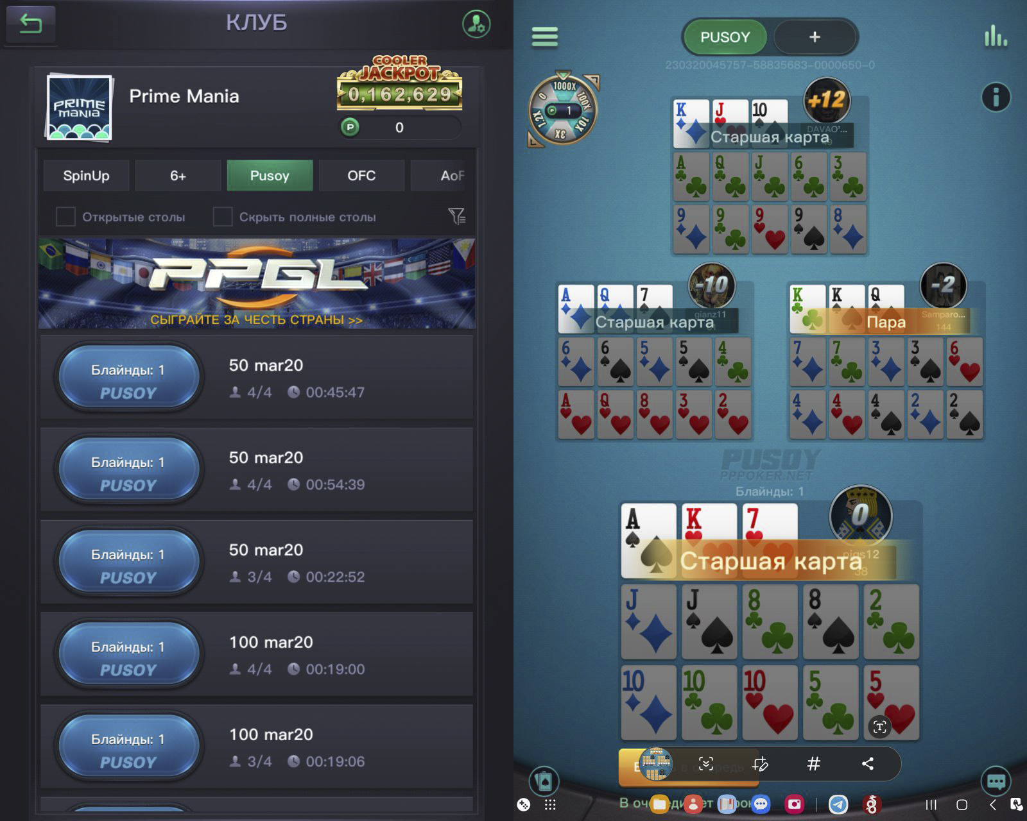Open Telegram from the taskbar

click(838, 804)
